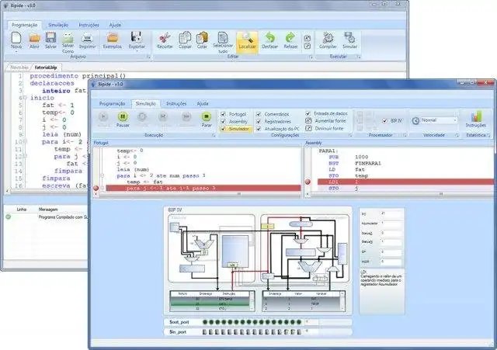
Task: Collapse code fold at line 4 inicio
Action: (x=25, y=98)
